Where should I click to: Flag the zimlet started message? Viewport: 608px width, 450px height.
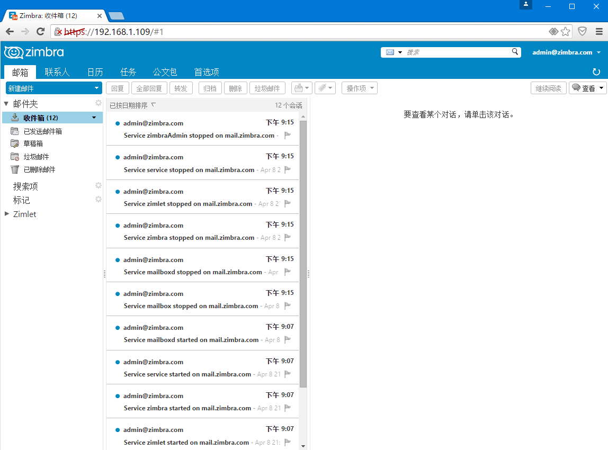click(x=288, y=442)
